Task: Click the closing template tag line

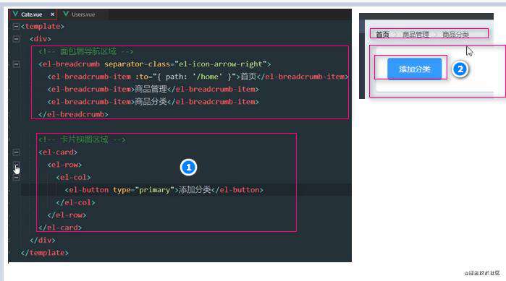Action: pos(45,253)
